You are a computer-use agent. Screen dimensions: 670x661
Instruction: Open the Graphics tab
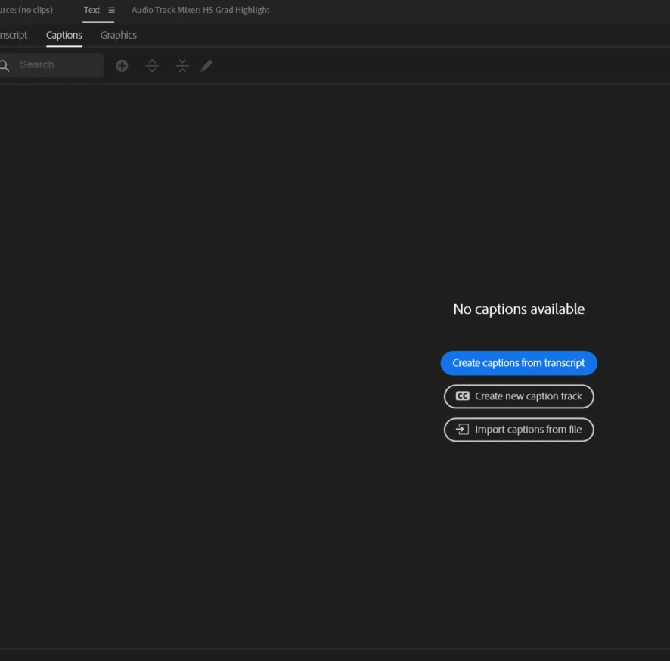tap(119, 35)
